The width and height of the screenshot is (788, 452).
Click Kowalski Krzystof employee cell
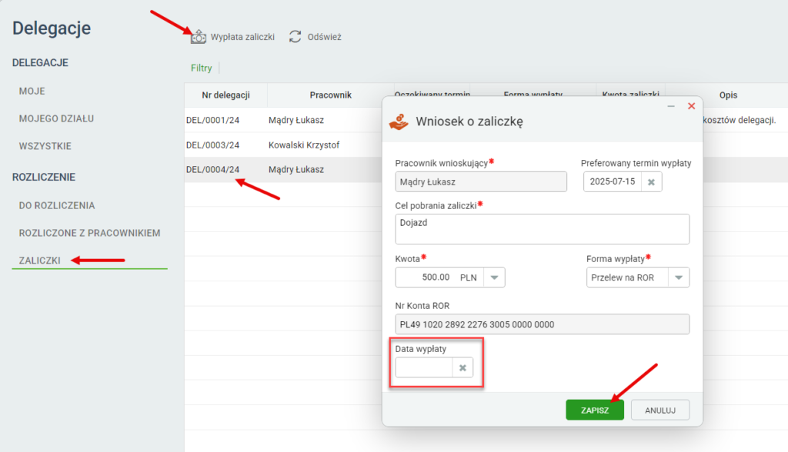tap(304, 145)
